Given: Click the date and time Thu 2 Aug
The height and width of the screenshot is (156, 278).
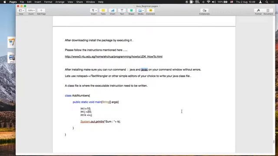Looking at the screenshot, I should [245, 2].
